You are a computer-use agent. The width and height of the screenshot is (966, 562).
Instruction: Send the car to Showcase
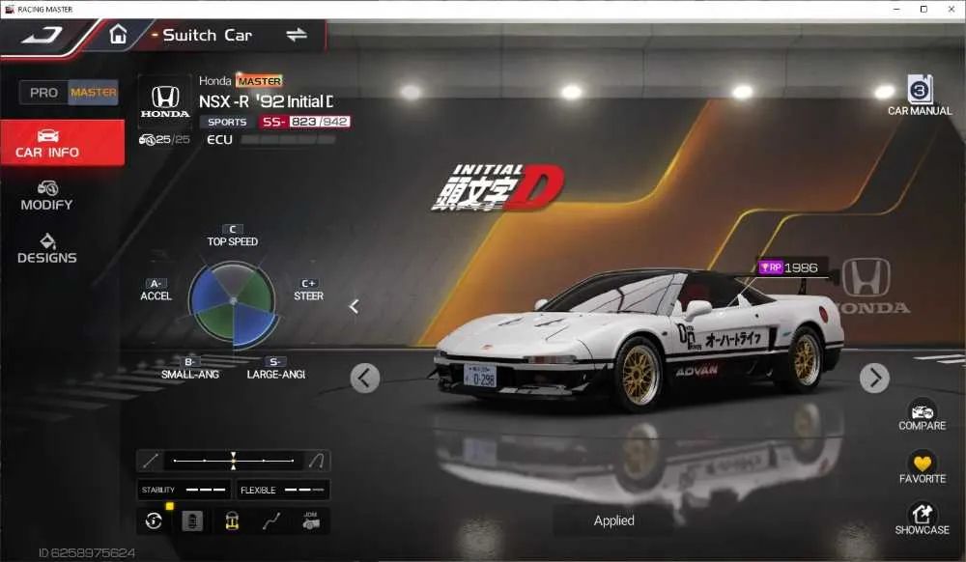click(x=922, y=519)
